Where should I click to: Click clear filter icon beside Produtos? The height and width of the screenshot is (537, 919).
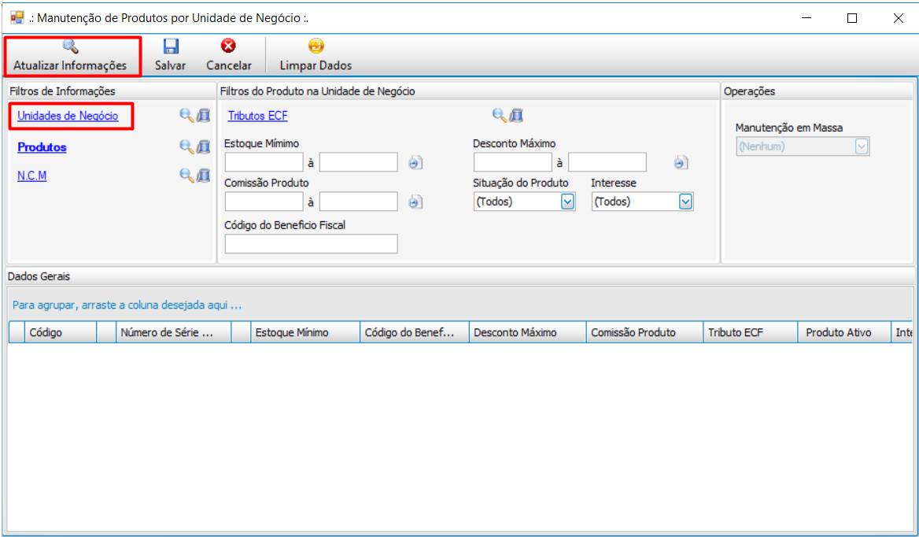(x=203, y=146)
